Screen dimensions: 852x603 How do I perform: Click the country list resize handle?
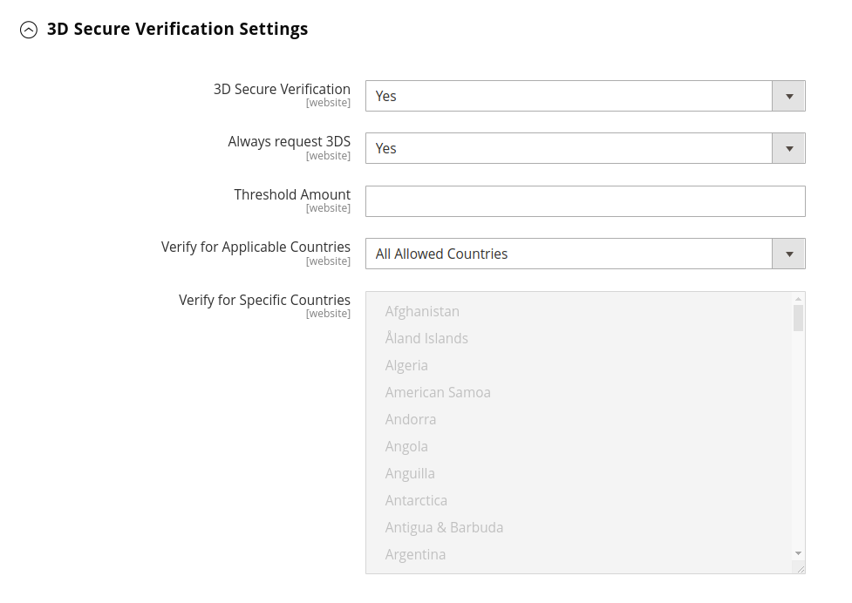coord(800,568)
